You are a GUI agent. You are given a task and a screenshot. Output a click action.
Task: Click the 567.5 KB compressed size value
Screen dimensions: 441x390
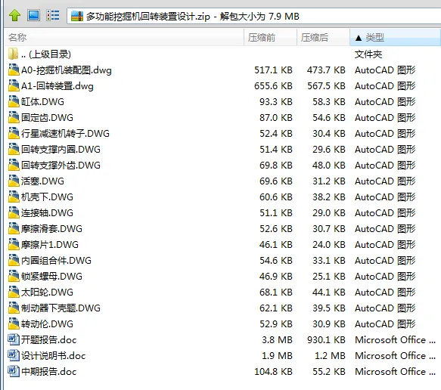click(x=326, y=85)
